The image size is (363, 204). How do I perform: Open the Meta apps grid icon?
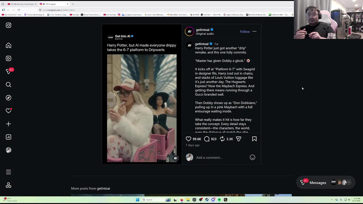click(9, 185)
